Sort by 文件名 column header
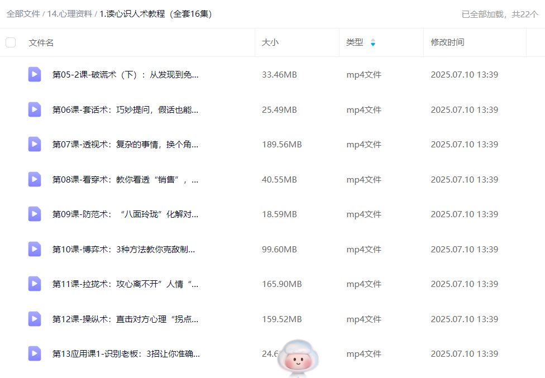The height and width of the screenshot is (378, 545). click(x=41, y=42)
